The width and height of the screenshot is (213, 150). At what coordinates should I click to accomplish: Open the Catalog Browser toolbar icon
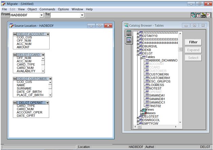point(193,15)
